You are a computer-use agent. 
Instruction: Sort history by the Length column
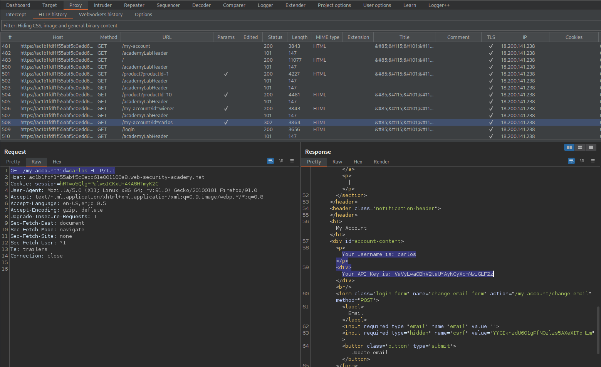[x=300, y=37]
